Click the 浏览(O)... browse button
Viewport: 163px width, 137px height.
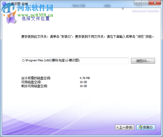pos(143,61)
